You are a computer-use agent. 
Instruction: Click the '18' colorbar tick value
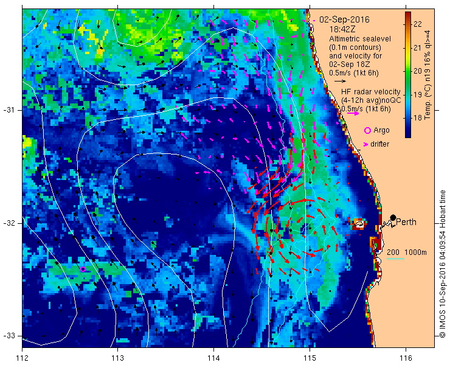(418, 118)
